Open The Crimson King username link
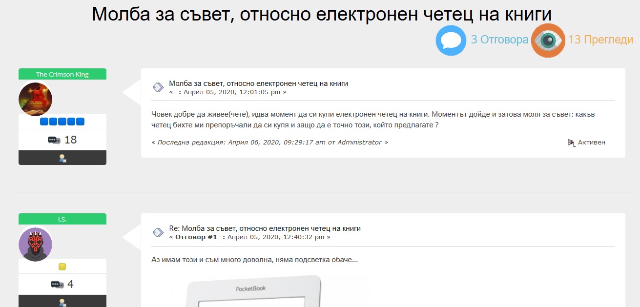This screenshot has height=307, width=640. point(62,74)
